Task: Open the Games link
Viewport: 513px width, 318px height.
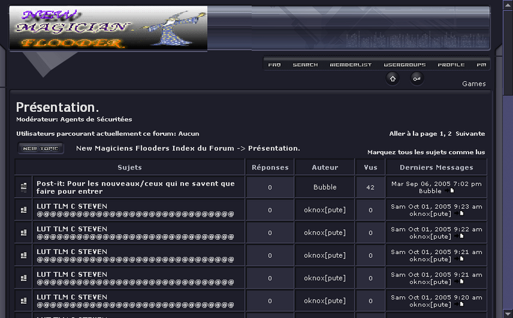Action: (x=474, y=84)
